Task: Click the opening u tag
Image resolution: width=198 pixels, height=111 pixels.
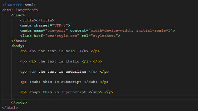Action: (x=33, y=72)
